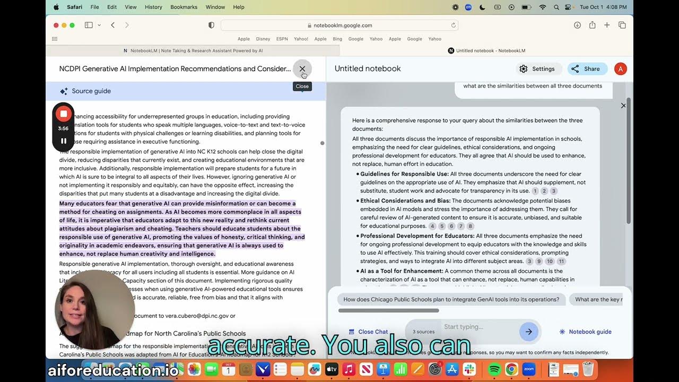
Task: Open the Bookmarks menu
Action: pyautogui.click(x=184, y=7)
